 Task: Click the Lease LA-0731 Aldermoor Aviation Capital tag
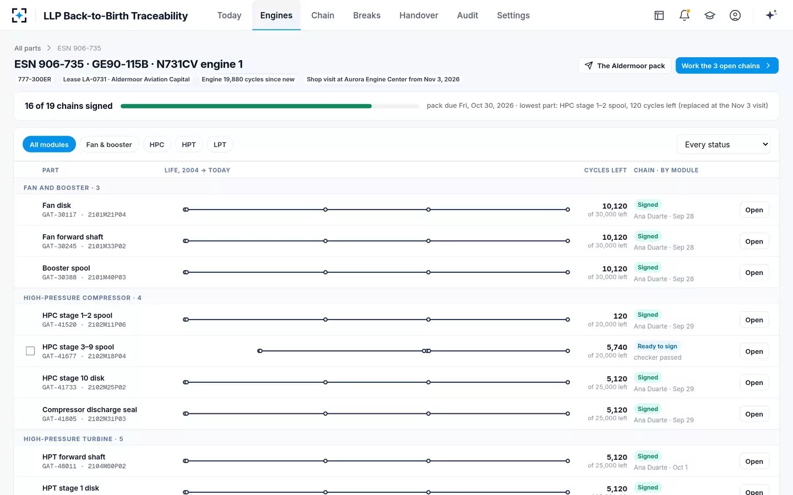(126, 79)
